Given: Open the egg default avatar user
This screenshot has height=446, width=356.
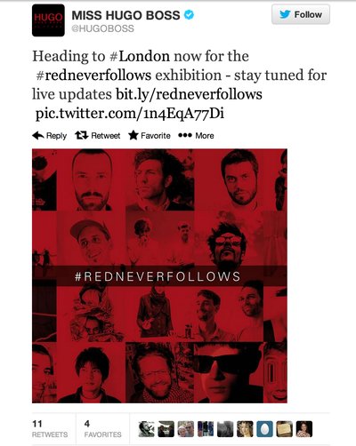Looking at the screenshot, I should 264,429.
